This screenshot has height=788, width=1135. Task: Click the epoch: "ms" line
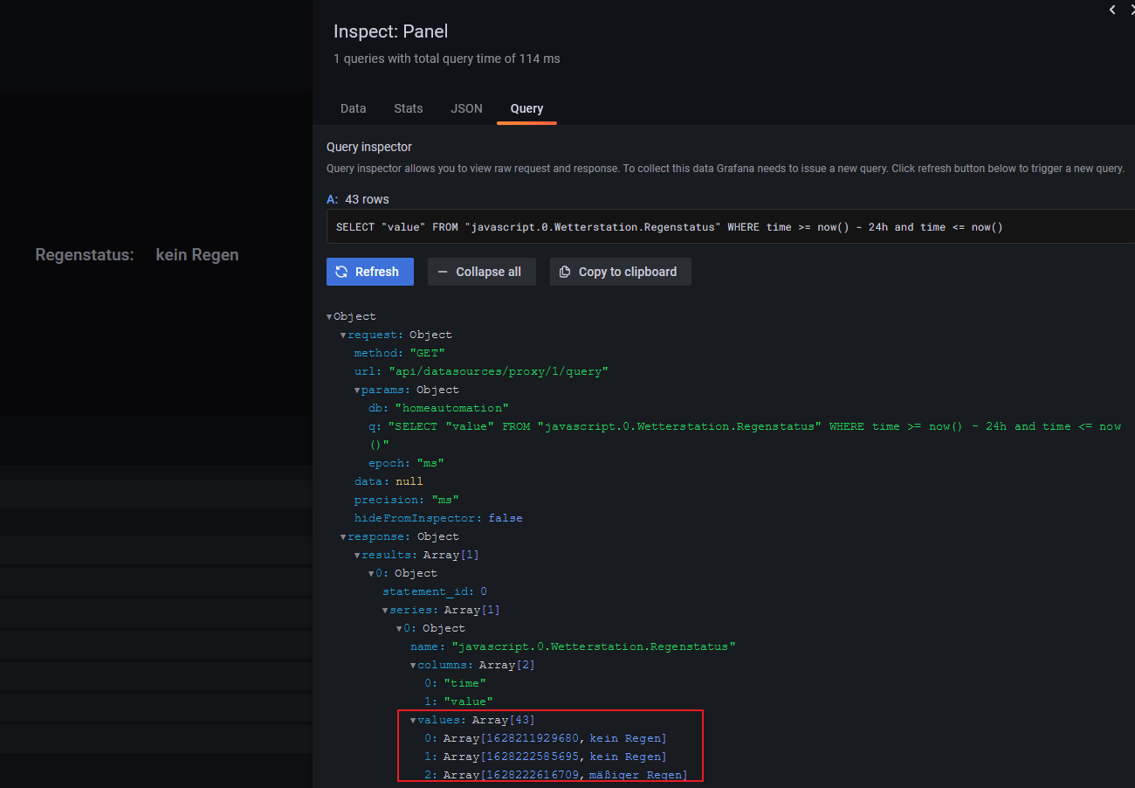coord(405,463)
